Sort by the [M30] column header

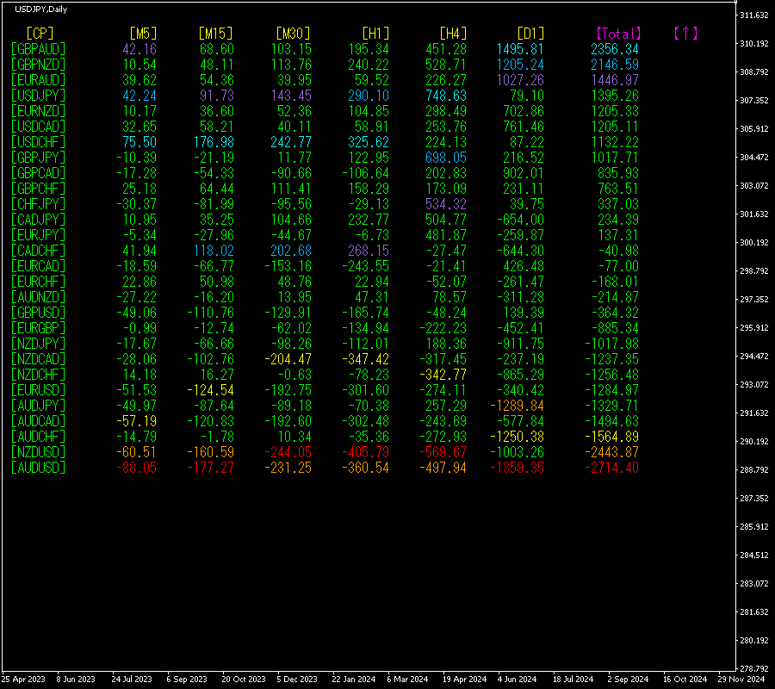[293, 34]
